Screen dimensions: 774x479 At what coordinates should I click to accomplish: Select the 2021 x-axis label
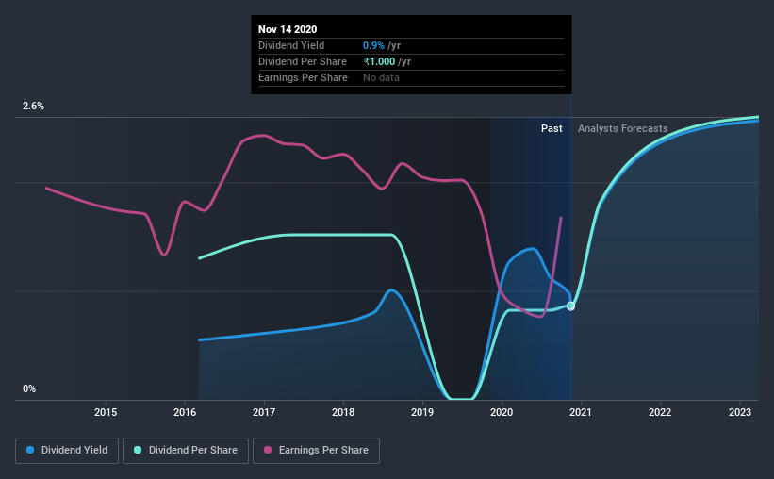point(581,412)
